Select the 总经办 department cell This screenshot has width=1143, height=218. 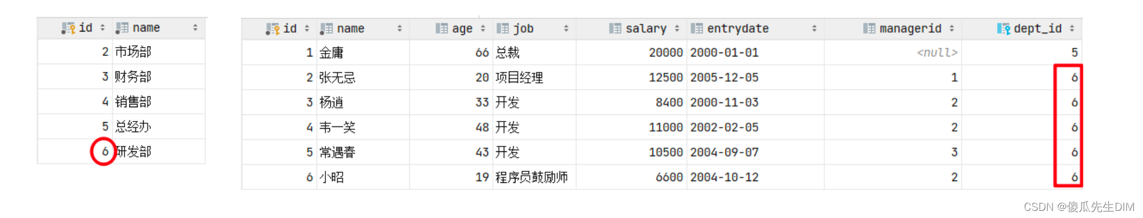tap(159, 127)
